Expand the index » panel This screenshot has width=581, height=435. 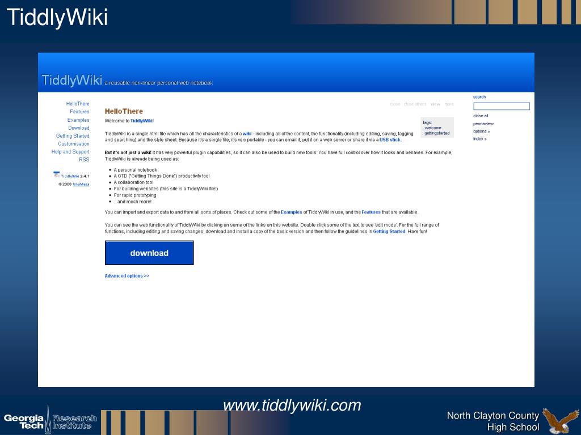point(480,139)
